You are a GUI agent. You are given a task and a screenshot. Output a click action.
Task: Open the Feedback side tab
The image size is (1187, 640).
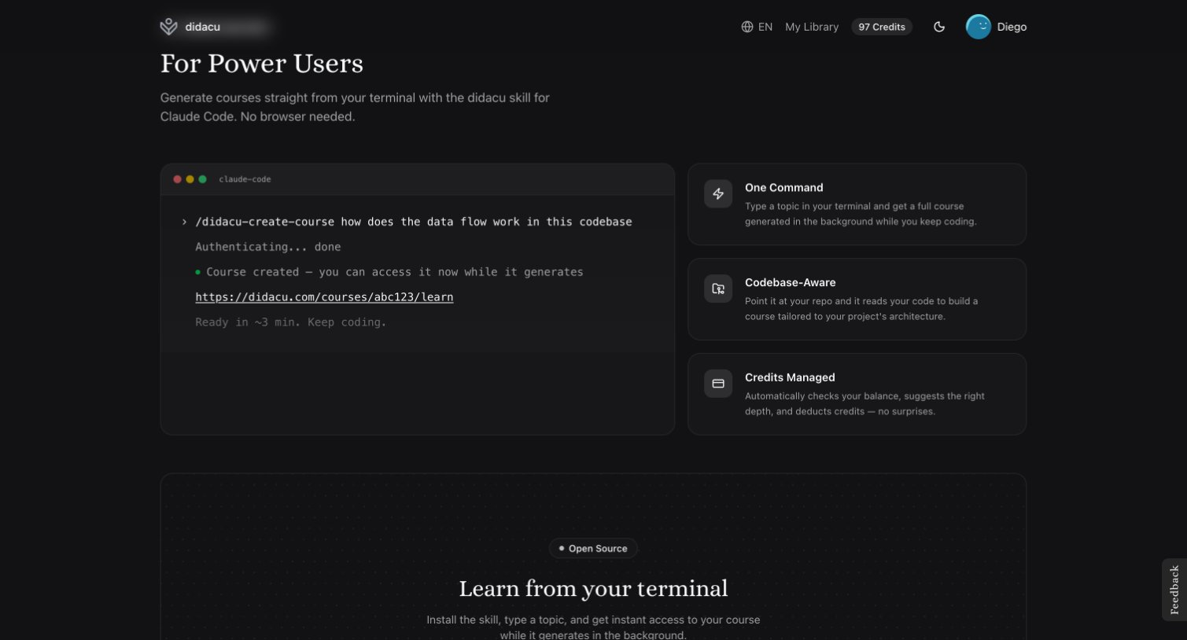1174,590
